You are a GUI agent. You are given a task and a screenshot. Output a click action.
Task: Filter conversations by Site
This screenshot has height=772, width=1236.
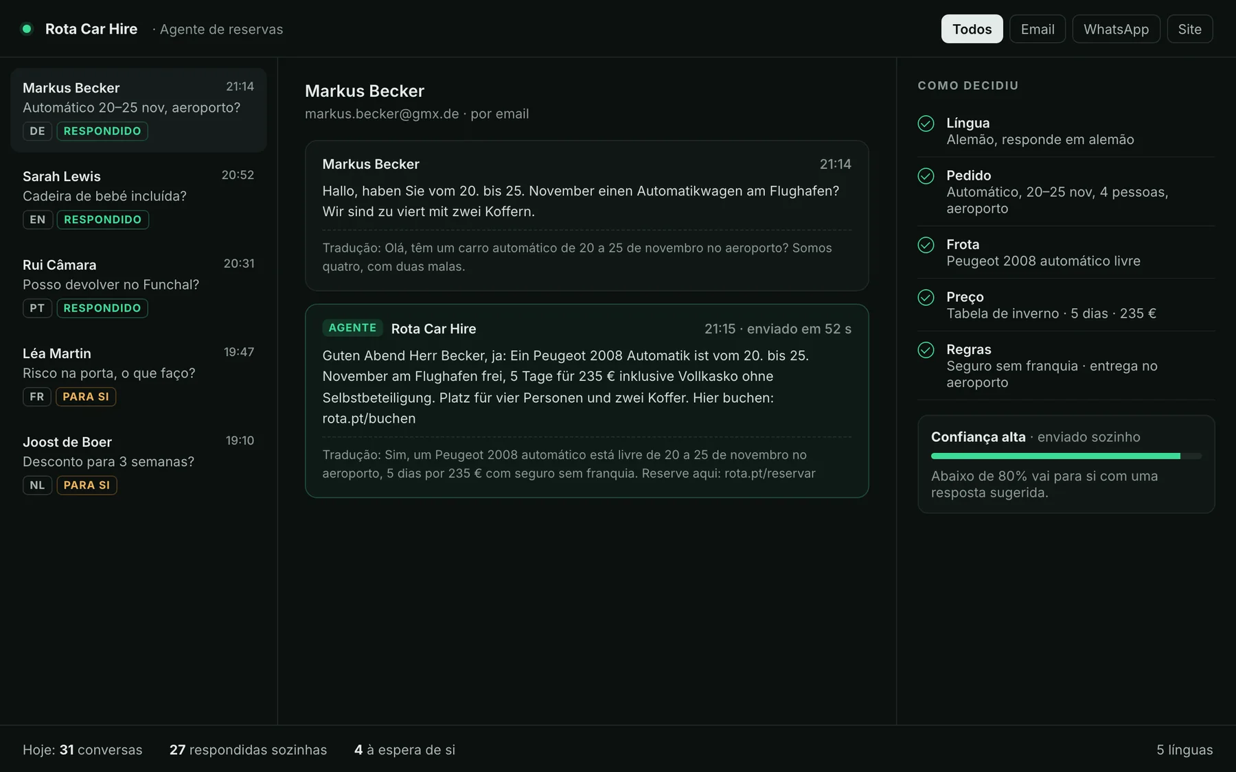tap(1190, 29)
